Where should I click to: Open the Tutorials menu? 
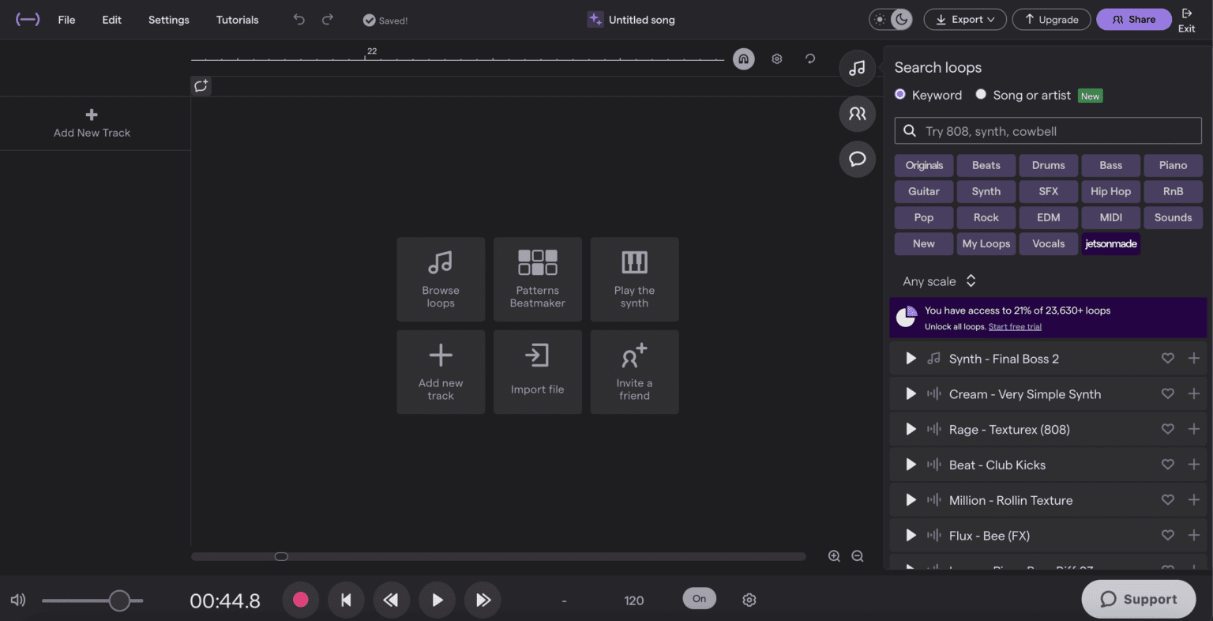pyautogui.click(x=237, y=20)
